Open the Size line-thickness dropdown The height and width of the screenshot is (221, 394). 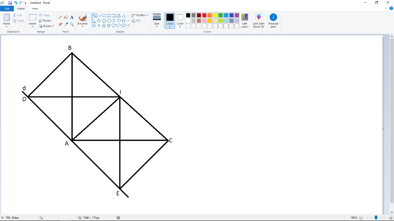pyautogui.click(x=157, y=21)
